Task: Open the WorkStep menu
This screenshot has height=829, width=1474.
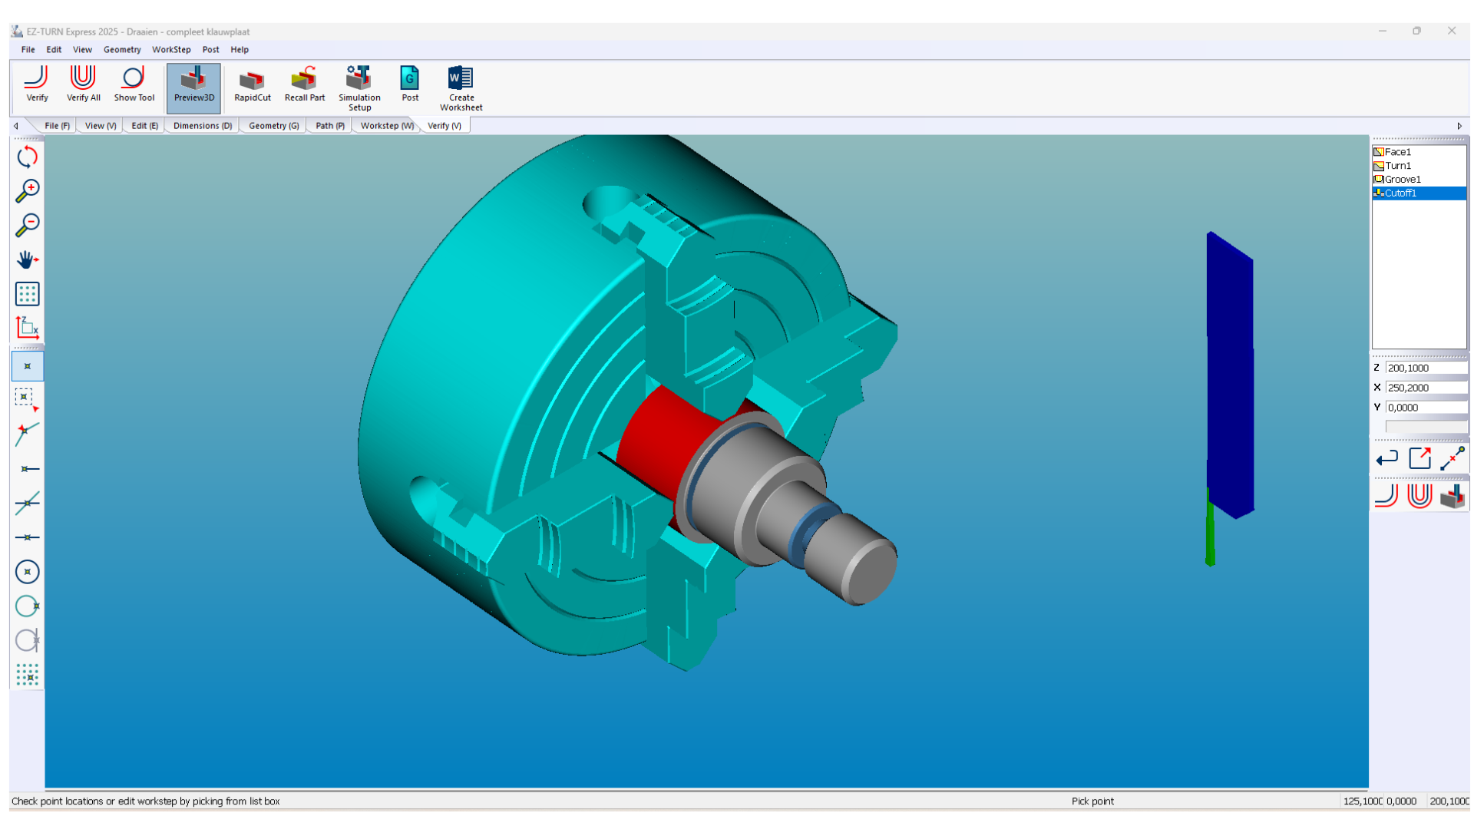Action: [171, 50]
